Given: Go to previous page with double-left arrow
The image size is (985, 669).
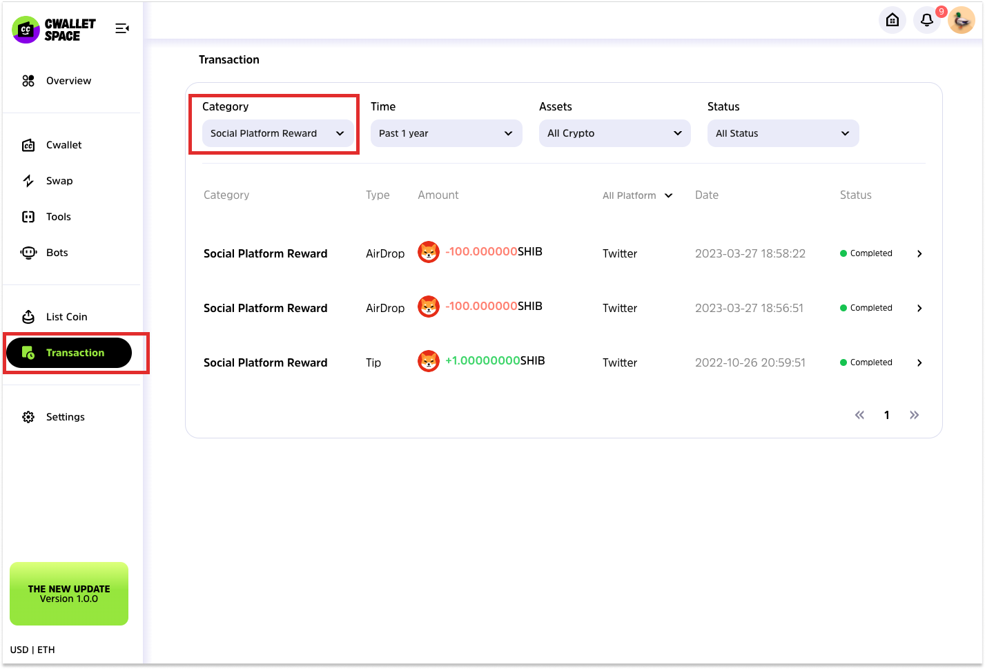Looking at the screenshot, I should tap(859, 415).
